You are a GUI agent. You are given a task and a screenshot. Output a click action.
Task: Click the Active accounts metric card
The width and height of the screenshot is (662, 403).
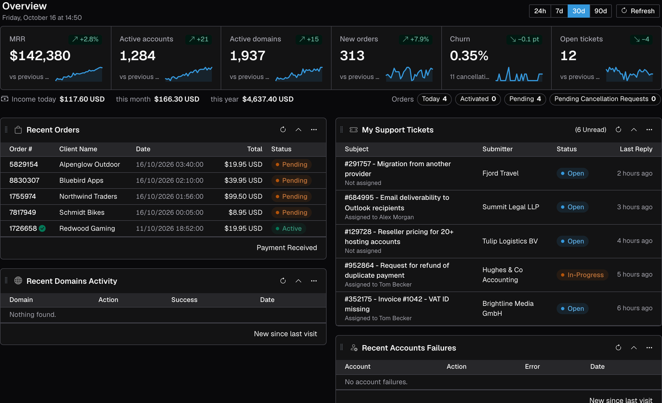(x=166, y=58)
